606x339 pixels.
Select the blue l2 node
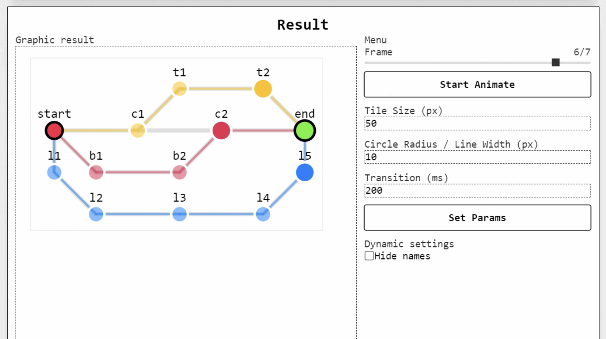coord(96,214)
